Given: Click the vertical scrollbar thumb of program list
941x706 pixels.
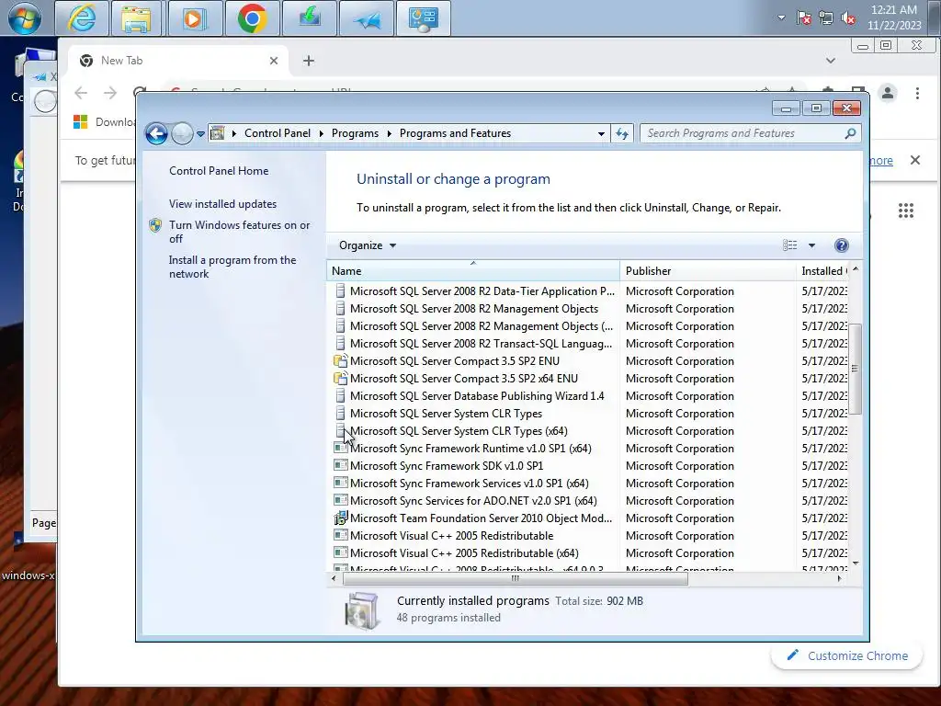Looking at the screenshot, I should [x=856, y=369].
